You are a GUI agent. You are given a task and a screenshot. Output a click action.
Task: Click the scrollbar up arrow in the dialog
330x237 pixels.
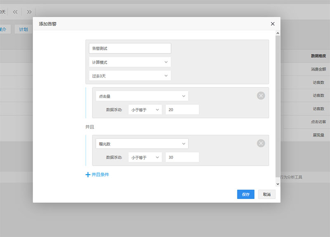tap(278, 33)
